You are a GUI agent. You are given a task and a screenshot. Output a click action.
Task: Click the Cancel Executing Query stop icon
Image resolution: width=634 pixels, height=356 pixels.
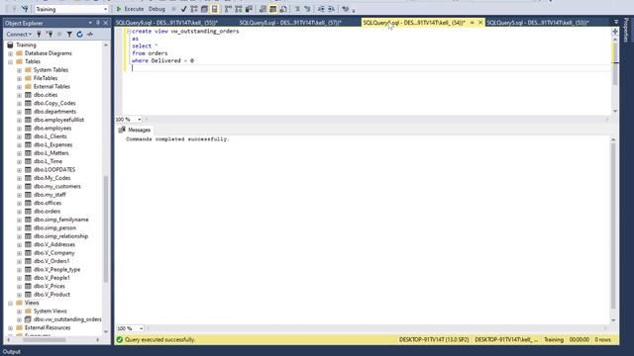click(x=174, y=9)
